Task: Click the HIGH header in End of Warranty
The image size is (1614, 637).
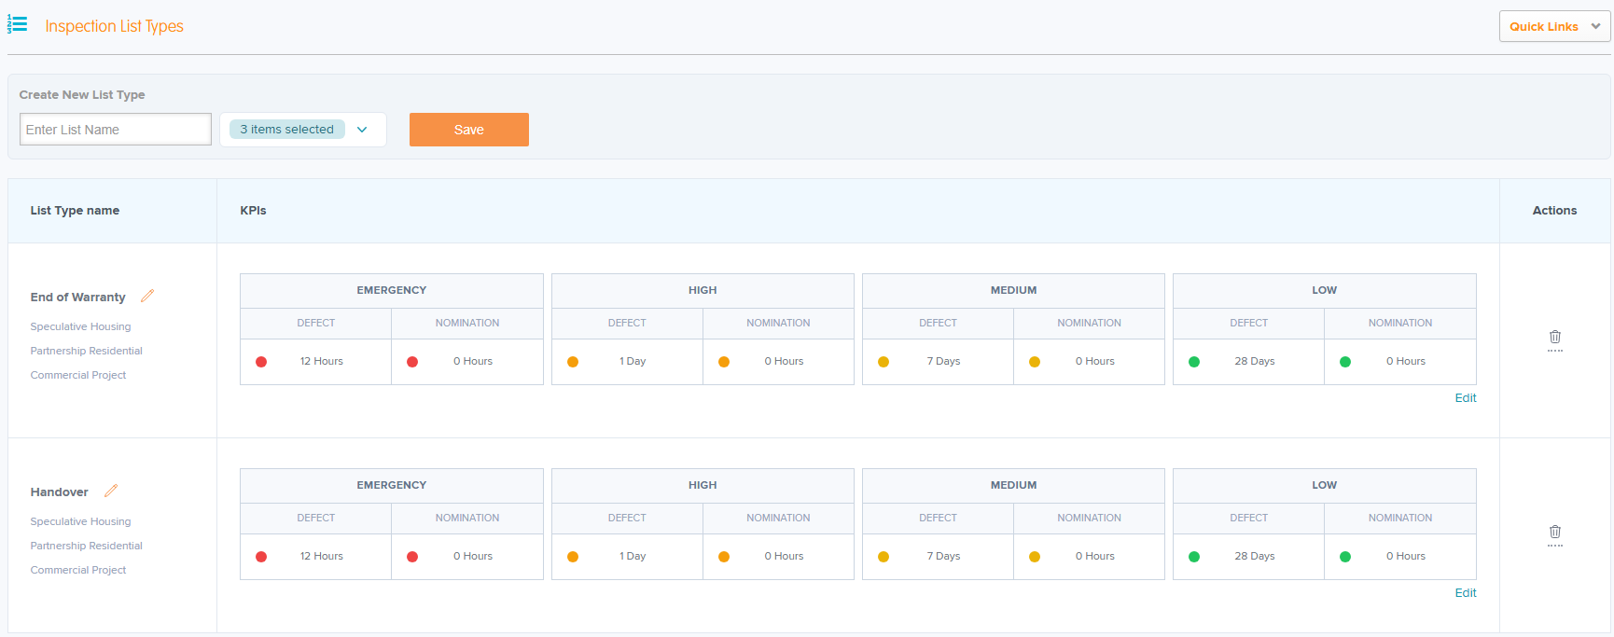Action: click(703, 290)
